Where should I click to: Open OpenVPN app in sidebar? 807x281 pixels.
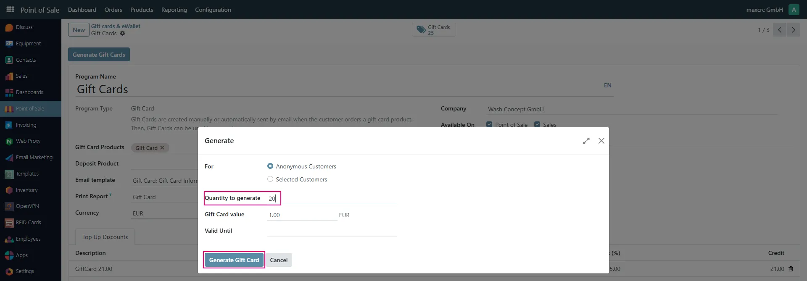click(31, 206)
